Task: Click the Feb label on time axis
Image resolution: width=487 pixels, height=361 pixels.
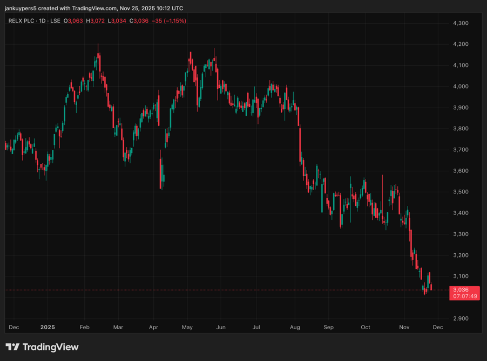Action: (x=84, y=327)
